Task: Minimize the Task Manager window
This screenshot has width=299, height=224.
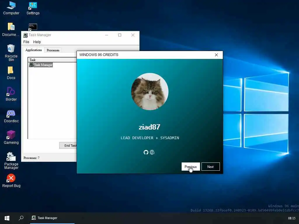Action: point(107,35)
